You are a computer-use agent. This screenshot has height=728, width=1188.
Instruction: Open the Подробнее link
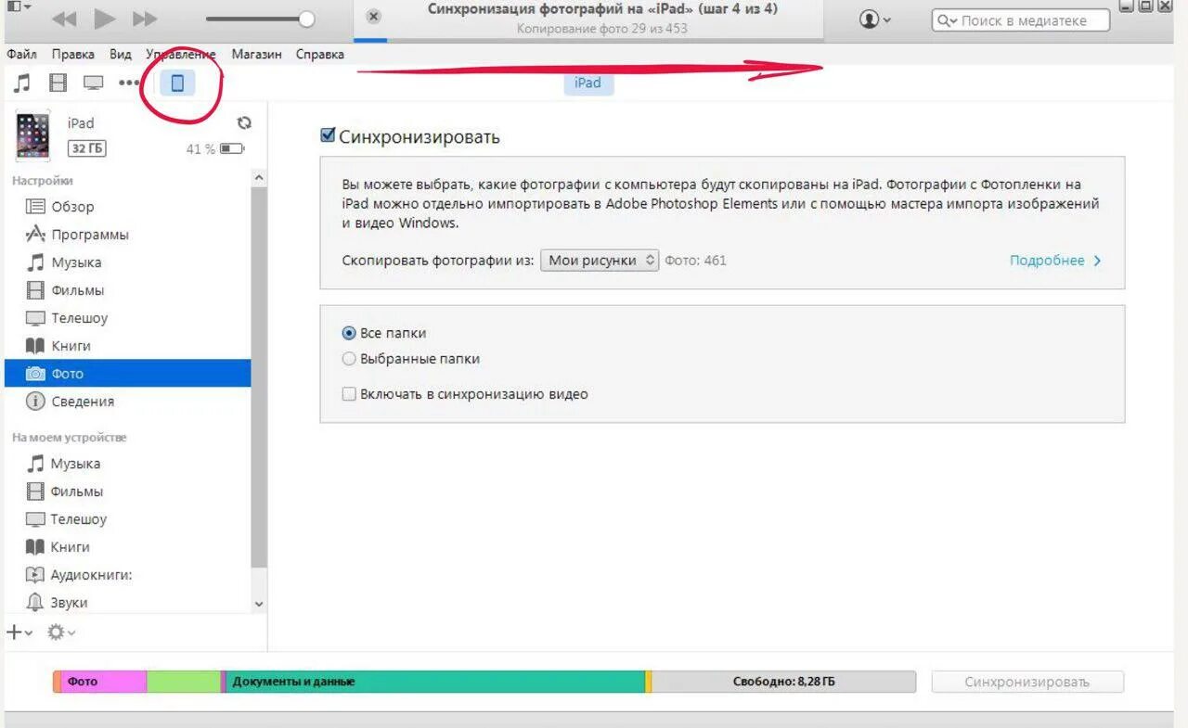(1055, 261)
